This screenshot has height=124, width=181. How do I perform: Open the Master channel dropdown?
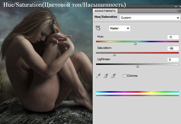[x=119, y=28]
